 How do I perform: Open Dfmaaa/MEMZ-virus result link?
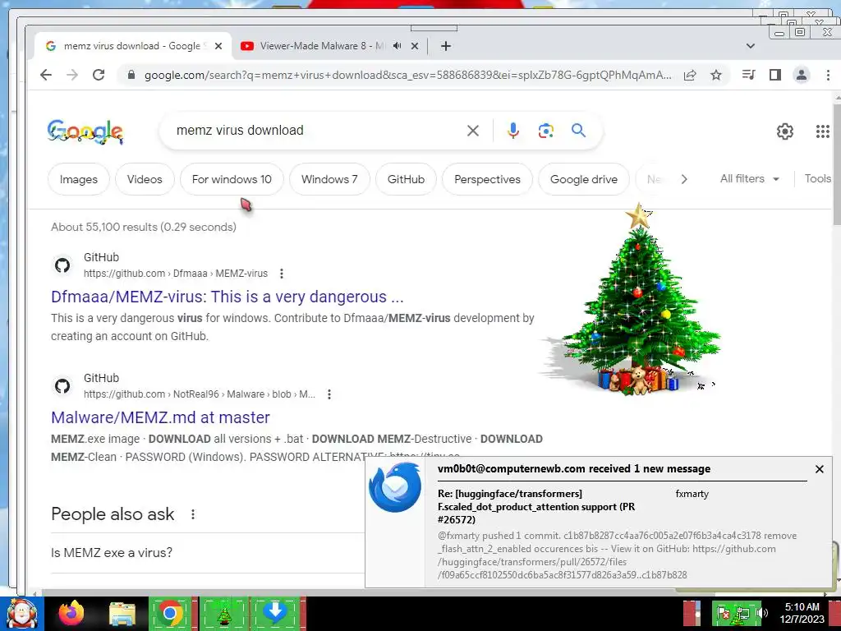227,297
